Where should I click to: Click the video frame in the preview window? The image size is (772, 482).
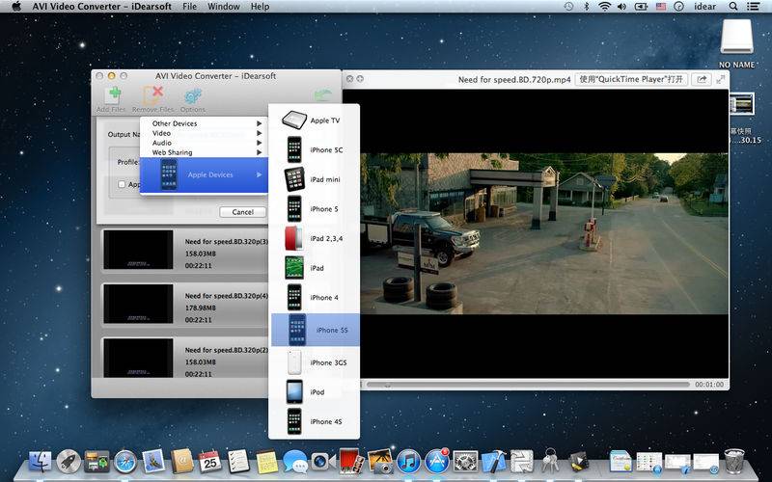click(x=544, y=233)
